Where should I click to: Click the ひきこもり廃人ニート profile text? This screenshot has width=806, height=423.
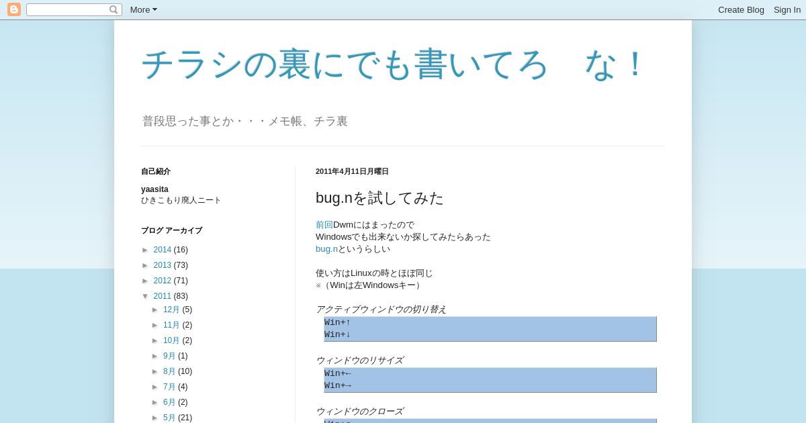tap(181, 200)
